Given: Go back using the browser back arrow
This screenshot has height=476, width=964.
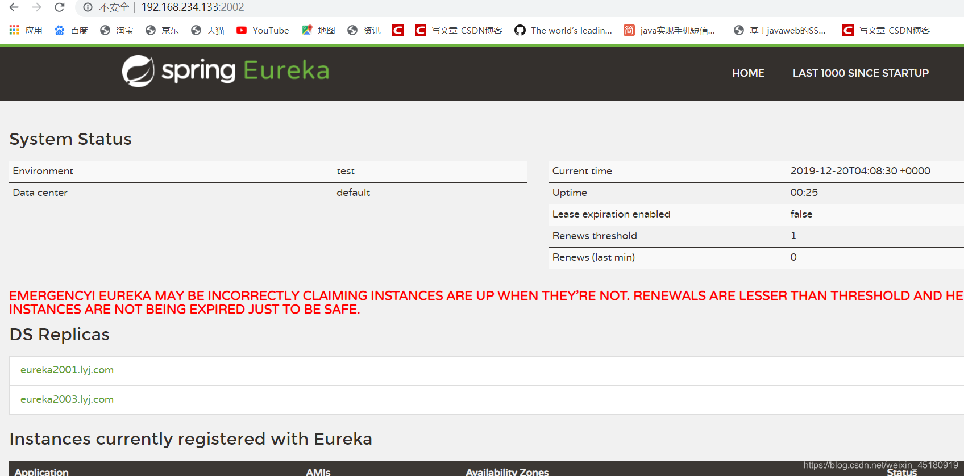Looking at the screenshot, I should tap(14, 7).
